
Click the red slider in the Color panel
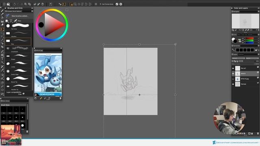pyautogui.click(x=249, y=39)
